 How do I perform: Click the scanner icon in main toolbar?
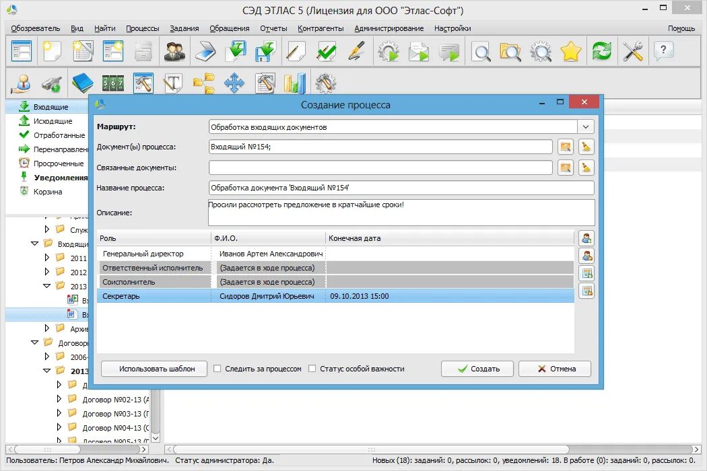pyautogui.click(x=205, y=51)
